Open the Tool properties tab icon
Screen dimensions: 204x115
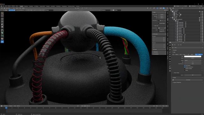pos(170,45)
